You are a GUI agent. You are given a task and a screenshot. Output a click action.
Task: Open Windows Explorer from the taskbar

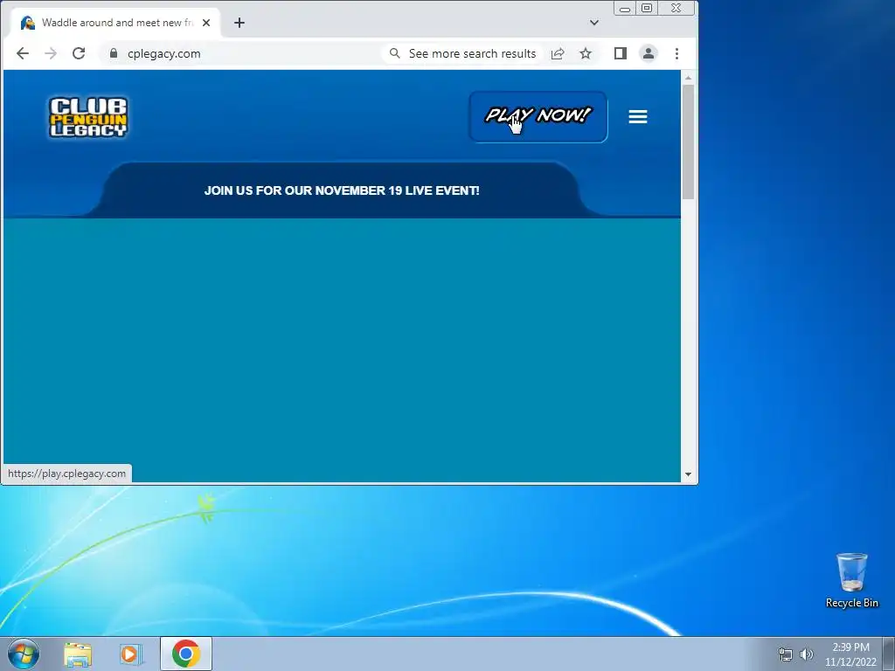[x=78, y=654]
